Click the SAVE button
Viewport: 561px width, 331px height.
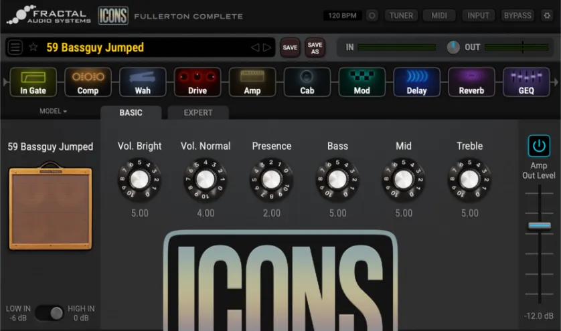[x=290, y=47]
